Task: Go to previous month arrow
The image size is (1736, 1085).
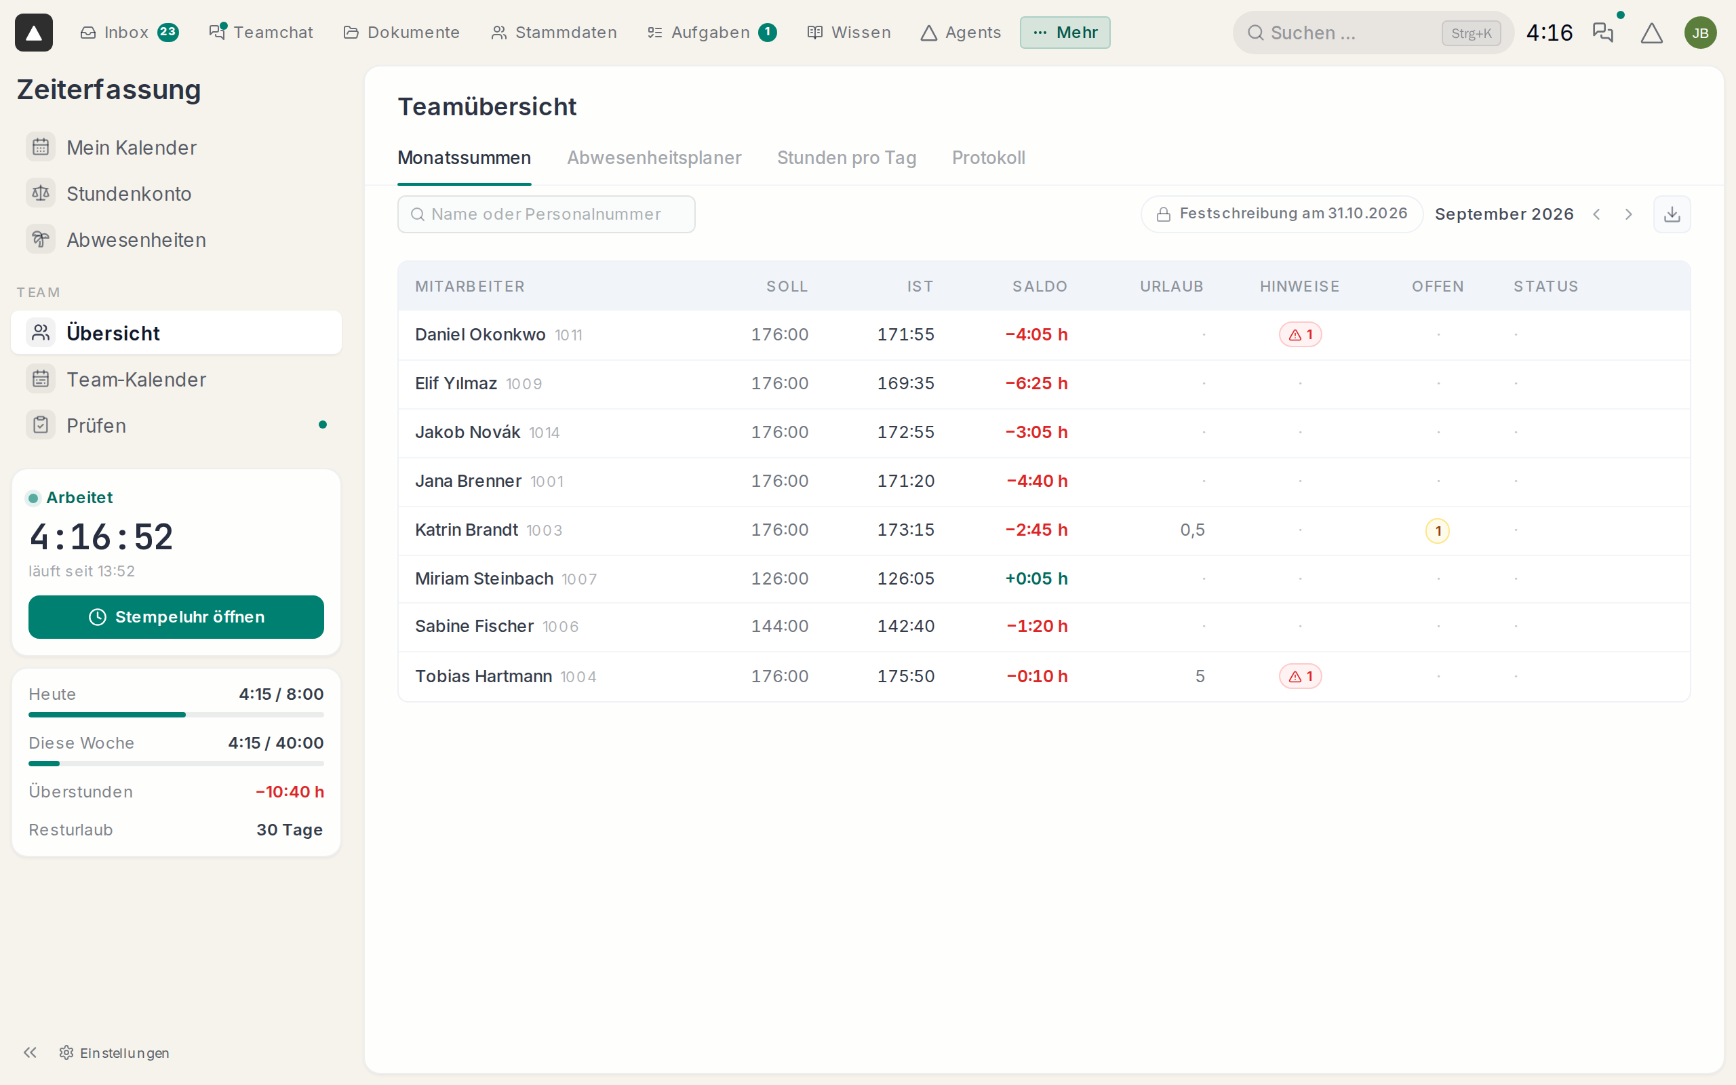Action: 1597,214
